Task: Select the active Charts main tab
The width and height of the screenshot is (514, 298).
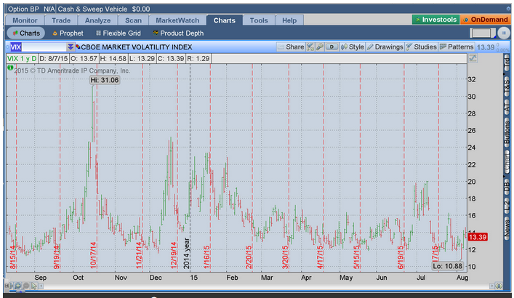Action: [x=224, y=20]
